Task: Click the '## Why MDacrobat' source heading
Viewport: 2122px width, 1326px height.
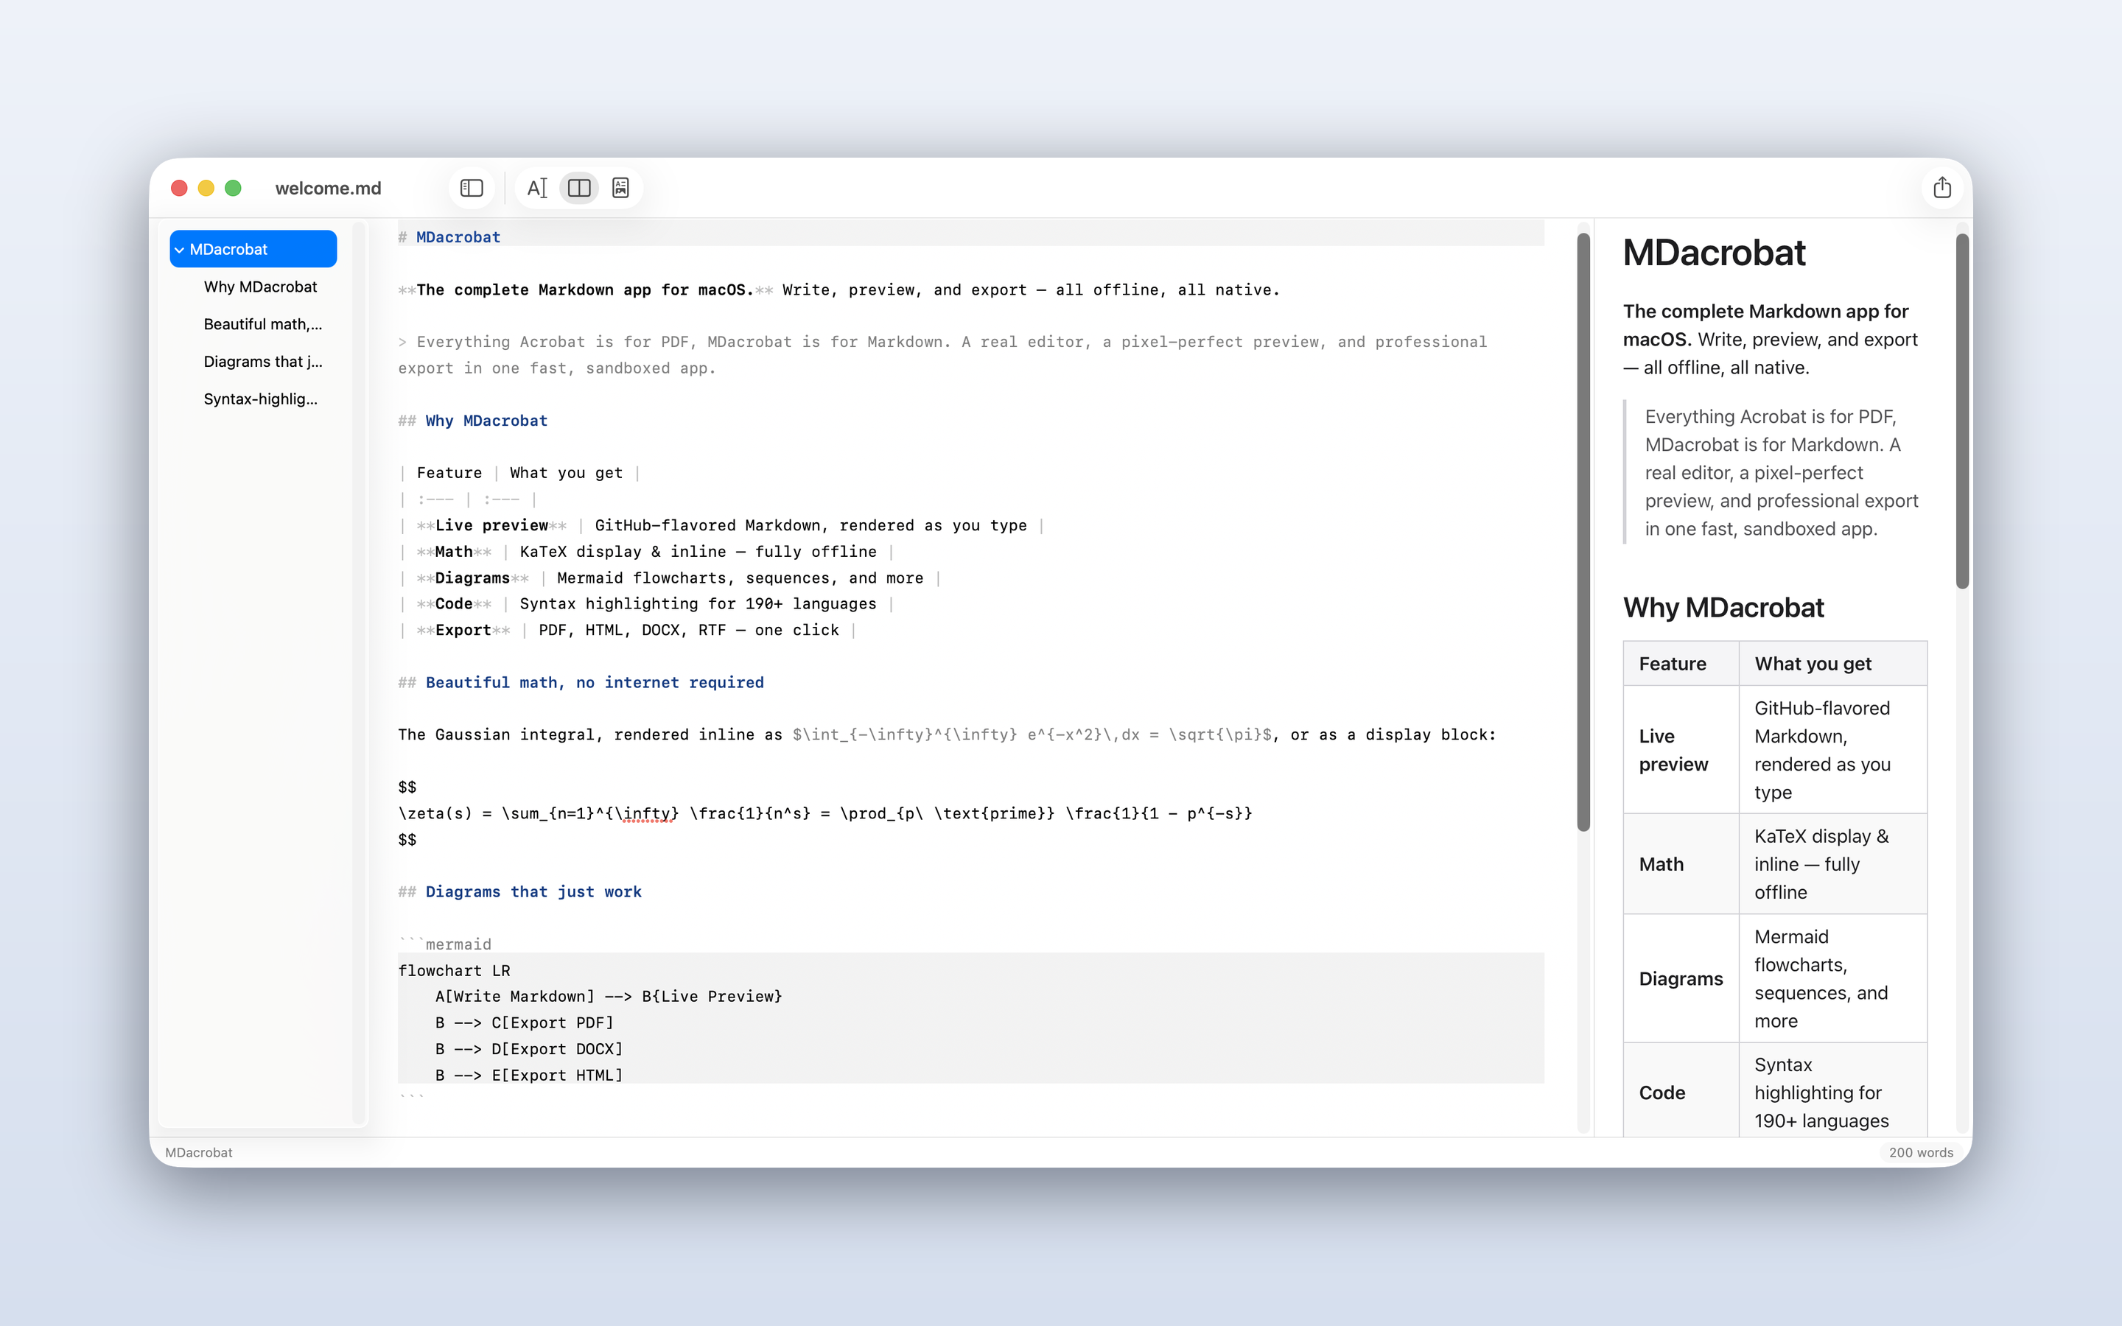Action: point(472,421)
